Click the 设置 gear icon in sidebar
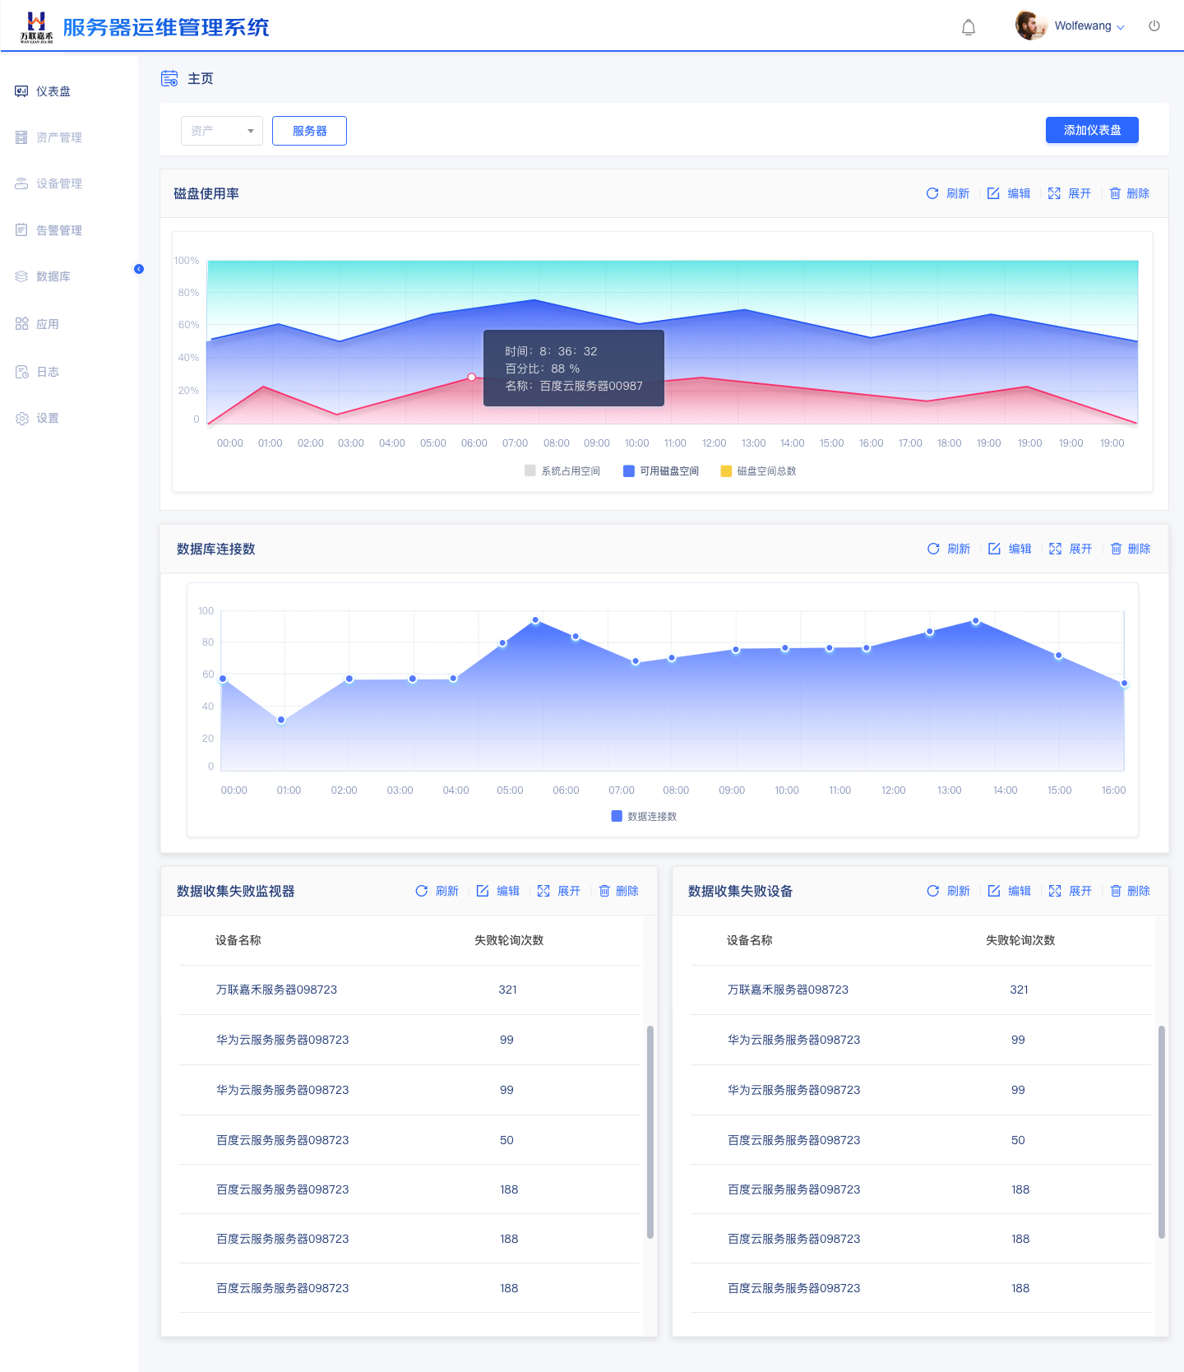Viewport: 1184px width, 1372px height. tap(22, 419)
